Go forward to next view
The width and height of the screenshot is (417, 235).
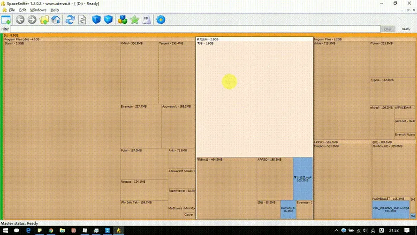(32, 20)
